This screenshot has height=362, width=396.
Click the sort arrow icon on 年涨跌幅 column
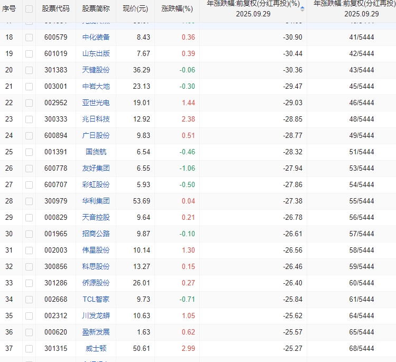coord(302,9)
